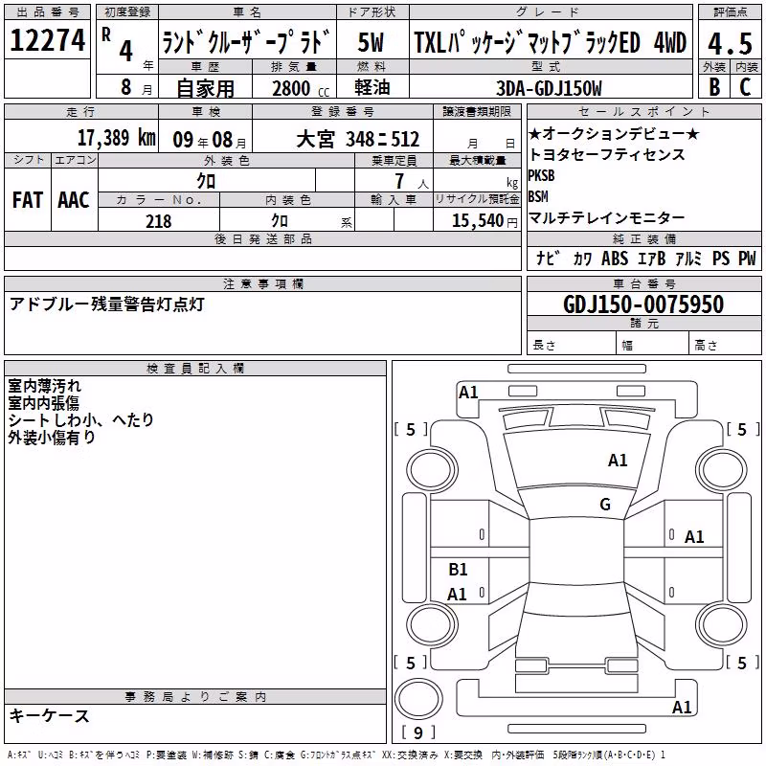Image resolution: width=766 pixels, height=766 pixels.
Task: Select the first registration month 8月
Action: point(137,88)
